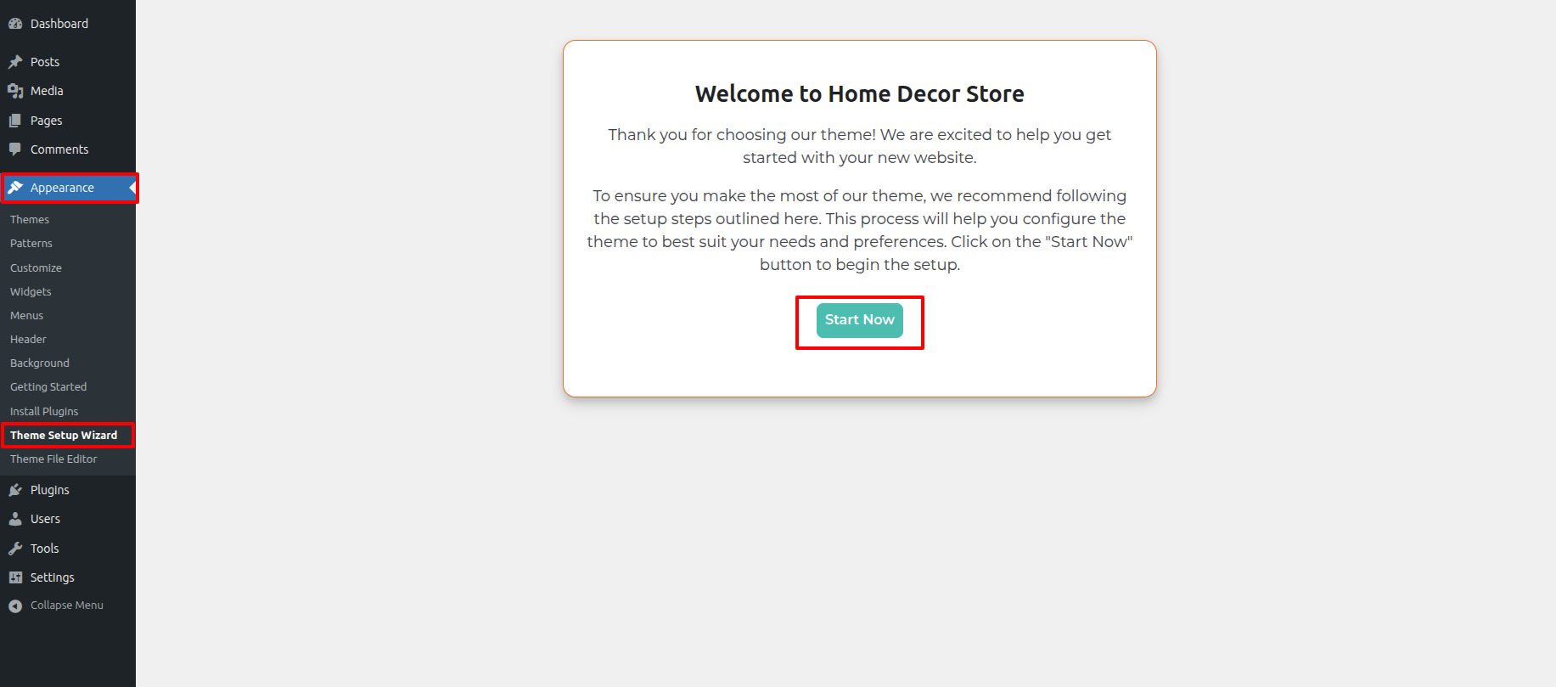The image size is (1556, 687).
Task: Go to Customize under Appearance
Action: pos(36,268)
